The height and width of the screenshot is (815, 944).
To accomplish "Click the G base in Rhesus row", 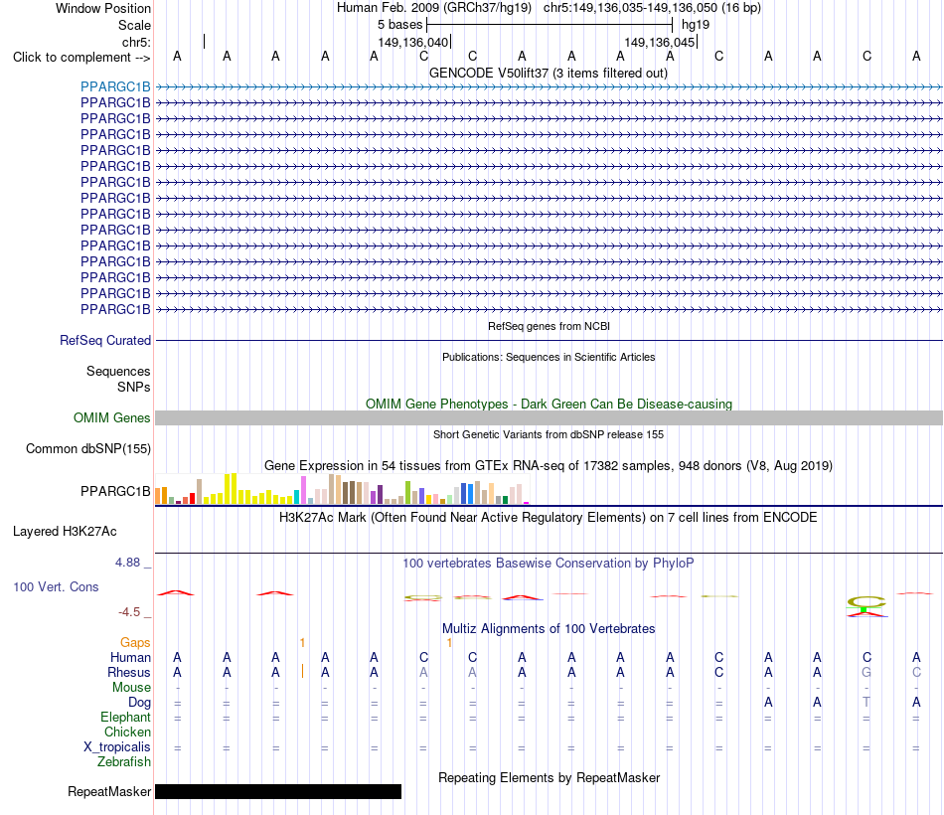I will click(866, 672).
